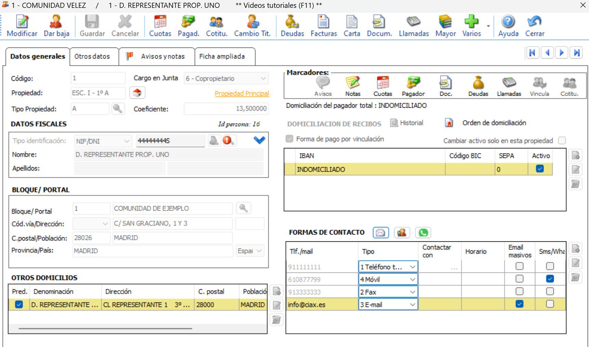This screenshot has height=347, width=589.
Task: Click the WhatsApp contact icon
Action: (x=423, y=232)
